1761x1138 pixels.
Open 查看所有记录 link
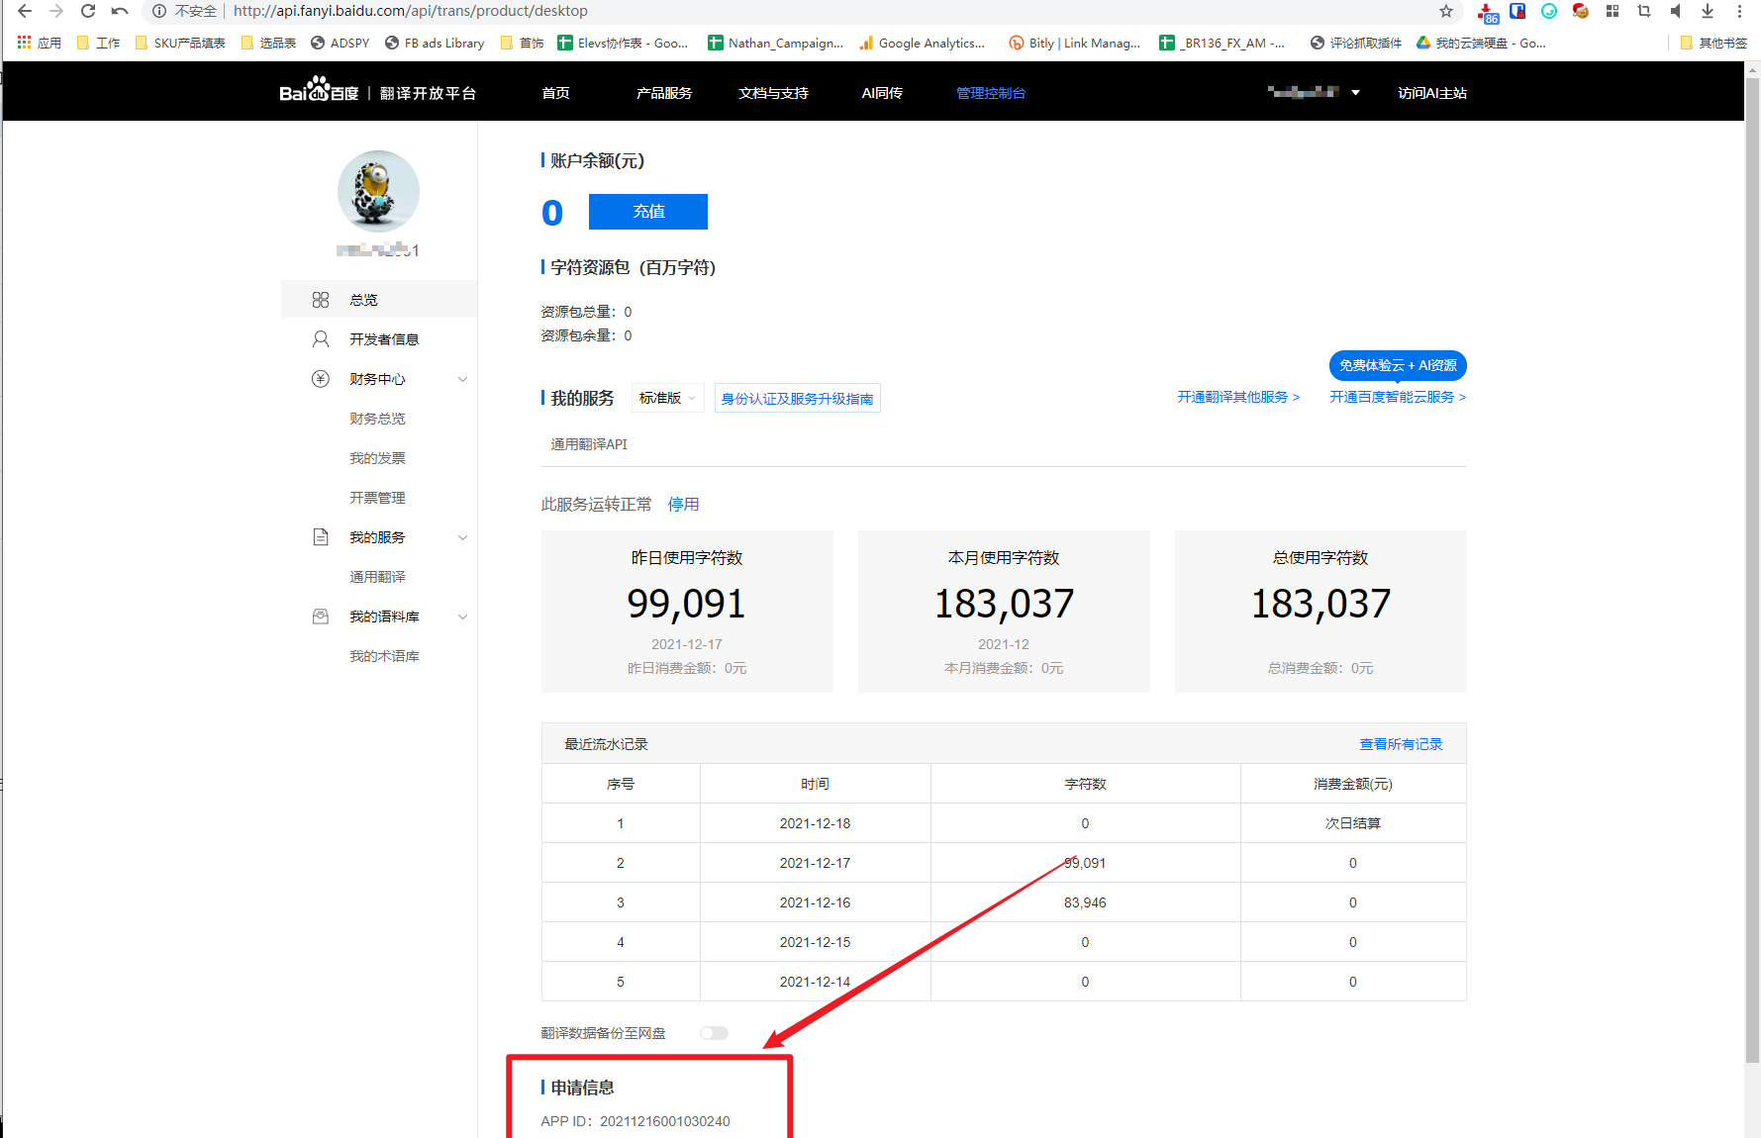click(1401, 744)
